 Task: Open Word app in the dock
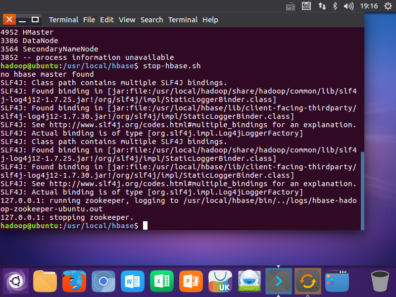click(x=133, y=281)
